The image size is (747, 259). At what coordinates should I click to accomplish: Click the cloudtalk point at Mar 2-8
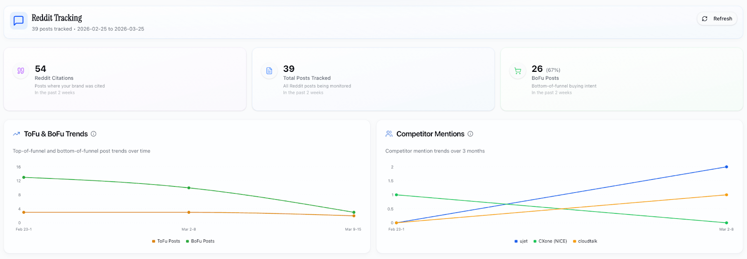tap(726, 195)
